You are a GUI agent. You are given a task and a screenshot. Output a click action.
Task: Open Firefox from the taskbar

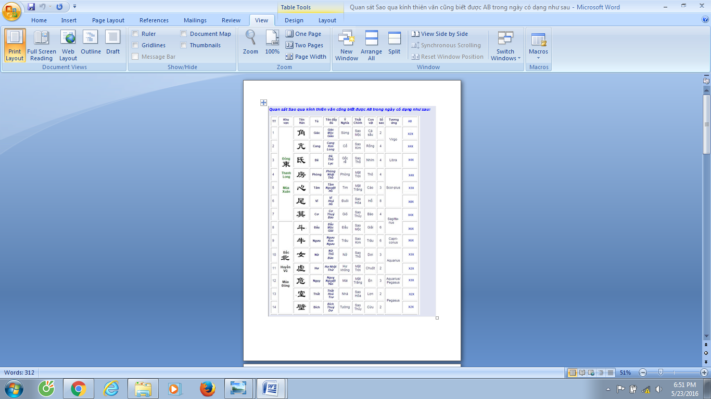tap(207, 388)
